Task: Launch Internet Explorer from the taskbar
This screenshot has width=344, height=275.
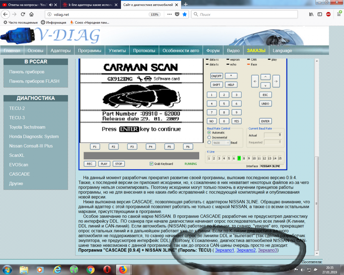Action: pos(57,270)
